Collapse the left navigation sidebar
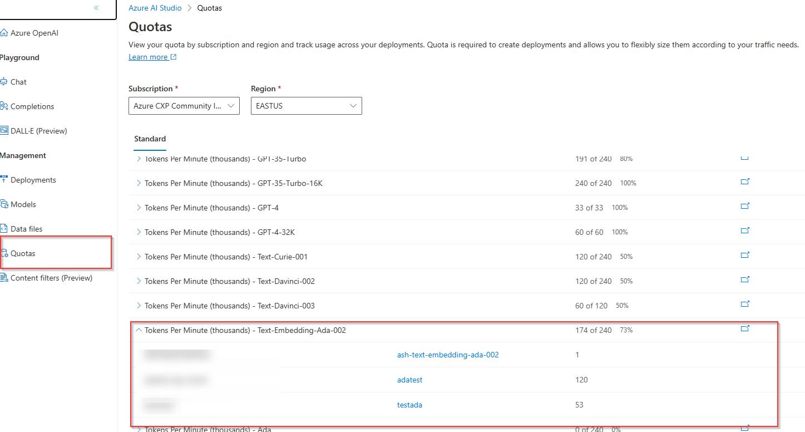Screen dimensions: 805x432 pyautogui.click(x=97, y=8)
